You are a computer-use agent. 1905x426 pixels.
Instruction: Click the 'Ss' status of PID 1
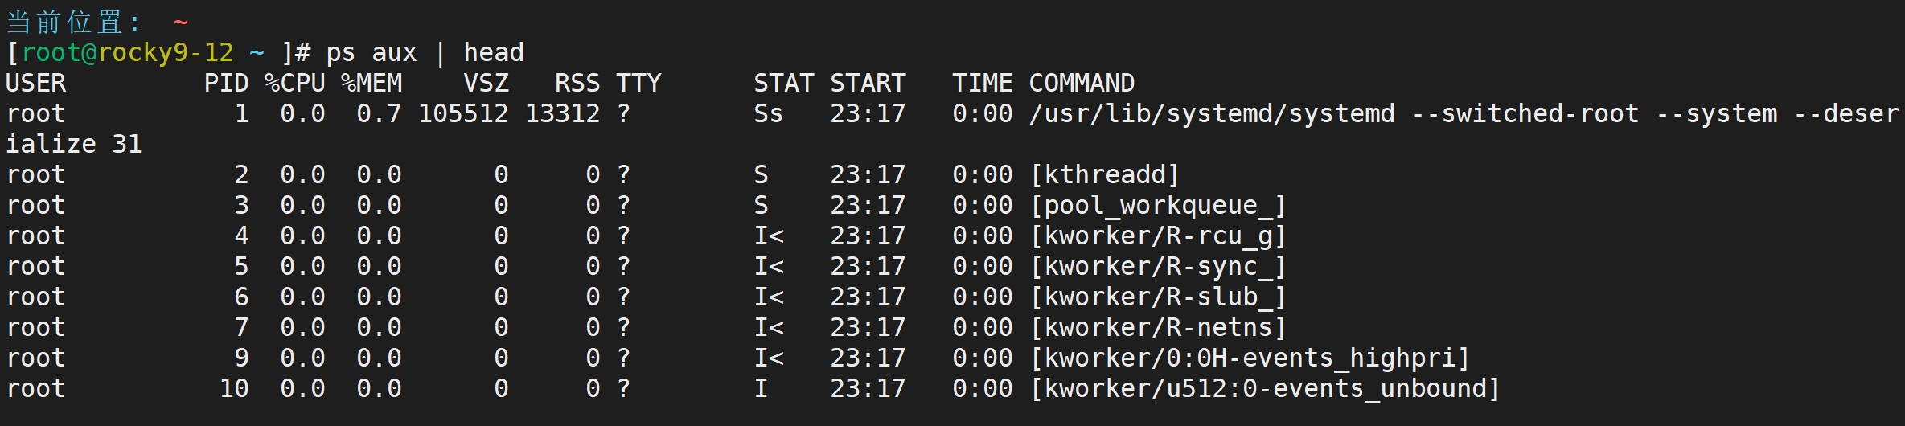(x=769, y=114)
